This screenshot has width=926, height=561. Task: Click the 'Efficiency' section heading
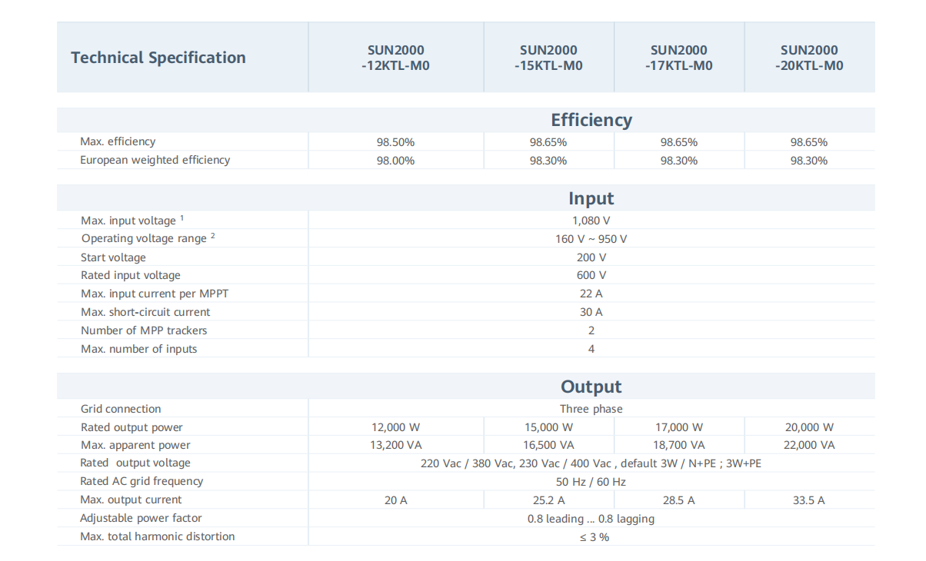point(591,120)
